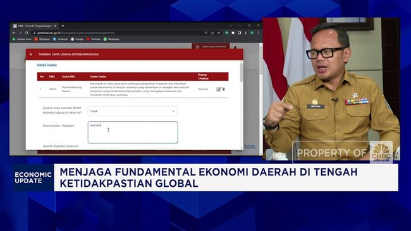This screenshot has height=231, width=411.
Task: Open a new browser tab
Action: point(63,26)
